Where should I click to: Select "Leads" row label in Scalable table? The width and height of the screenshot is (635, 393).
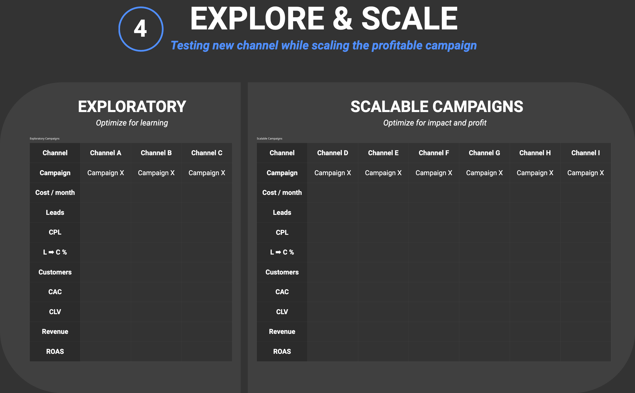click(x=282, y=212)
